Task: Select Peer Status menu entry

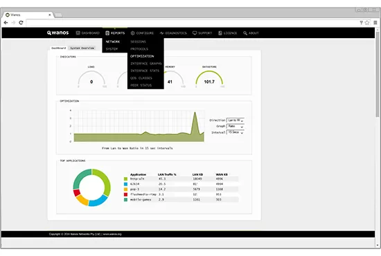Action: pyautogui.click(x=141, y=85)
